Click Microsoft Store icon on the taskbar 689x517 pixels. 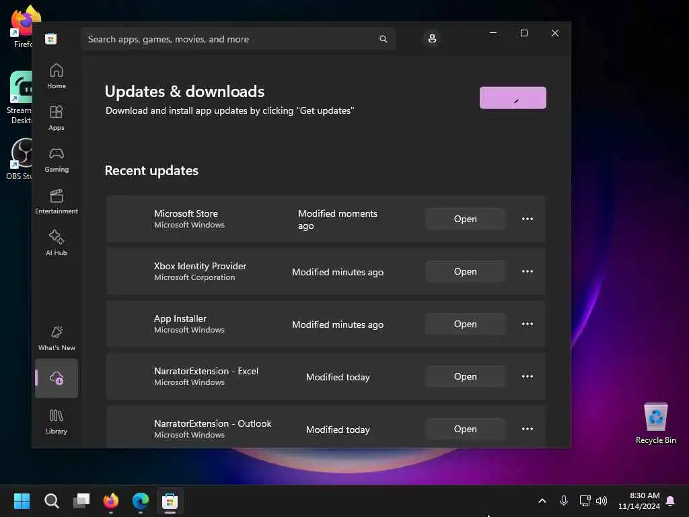(x=170, y=501)
